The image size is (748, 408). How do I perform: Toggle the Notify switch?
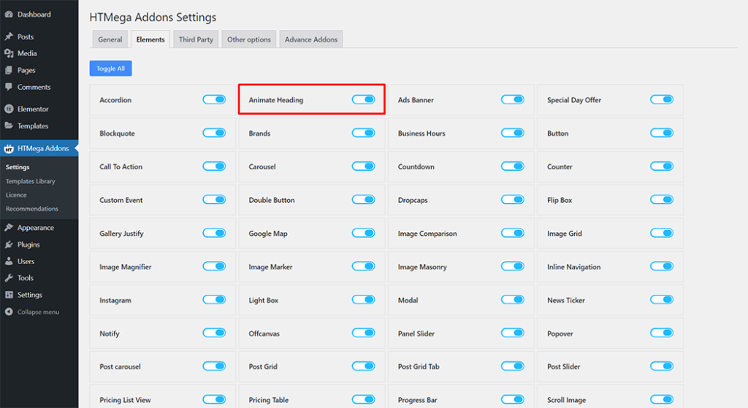point(214,333)
